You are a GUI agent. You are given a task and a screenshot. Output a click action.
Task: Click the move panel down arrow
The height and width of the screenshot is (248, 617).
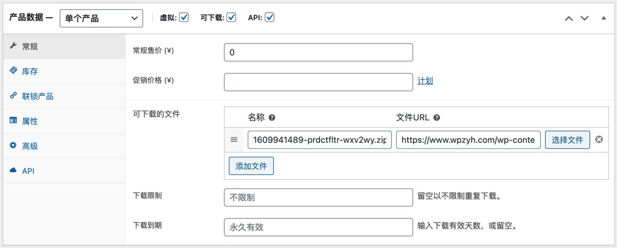585,18
